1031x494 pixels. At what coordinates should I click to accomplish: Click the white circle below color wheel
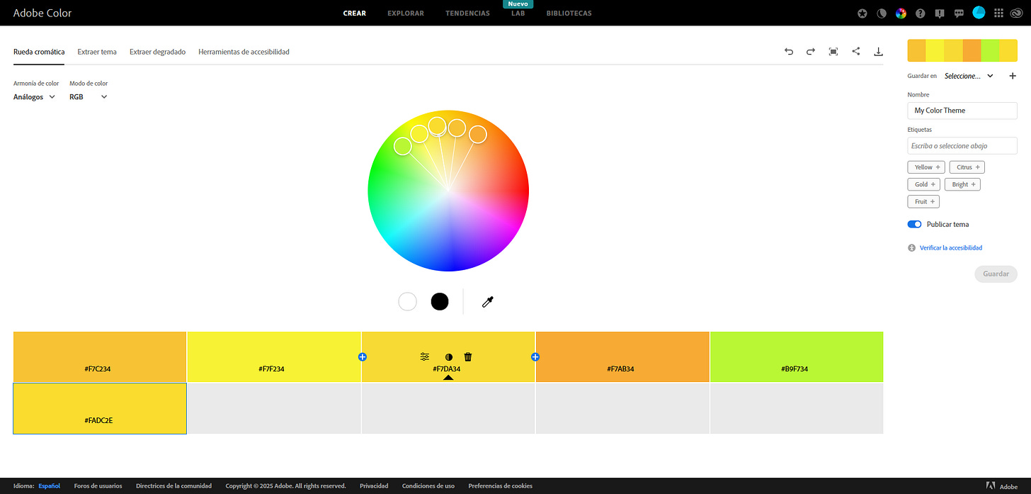pyautogui.click(x=407, y=301)
